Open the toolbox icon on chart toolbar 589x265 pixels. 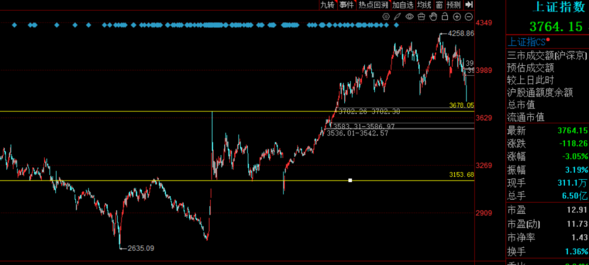click(x=422, y=16)
